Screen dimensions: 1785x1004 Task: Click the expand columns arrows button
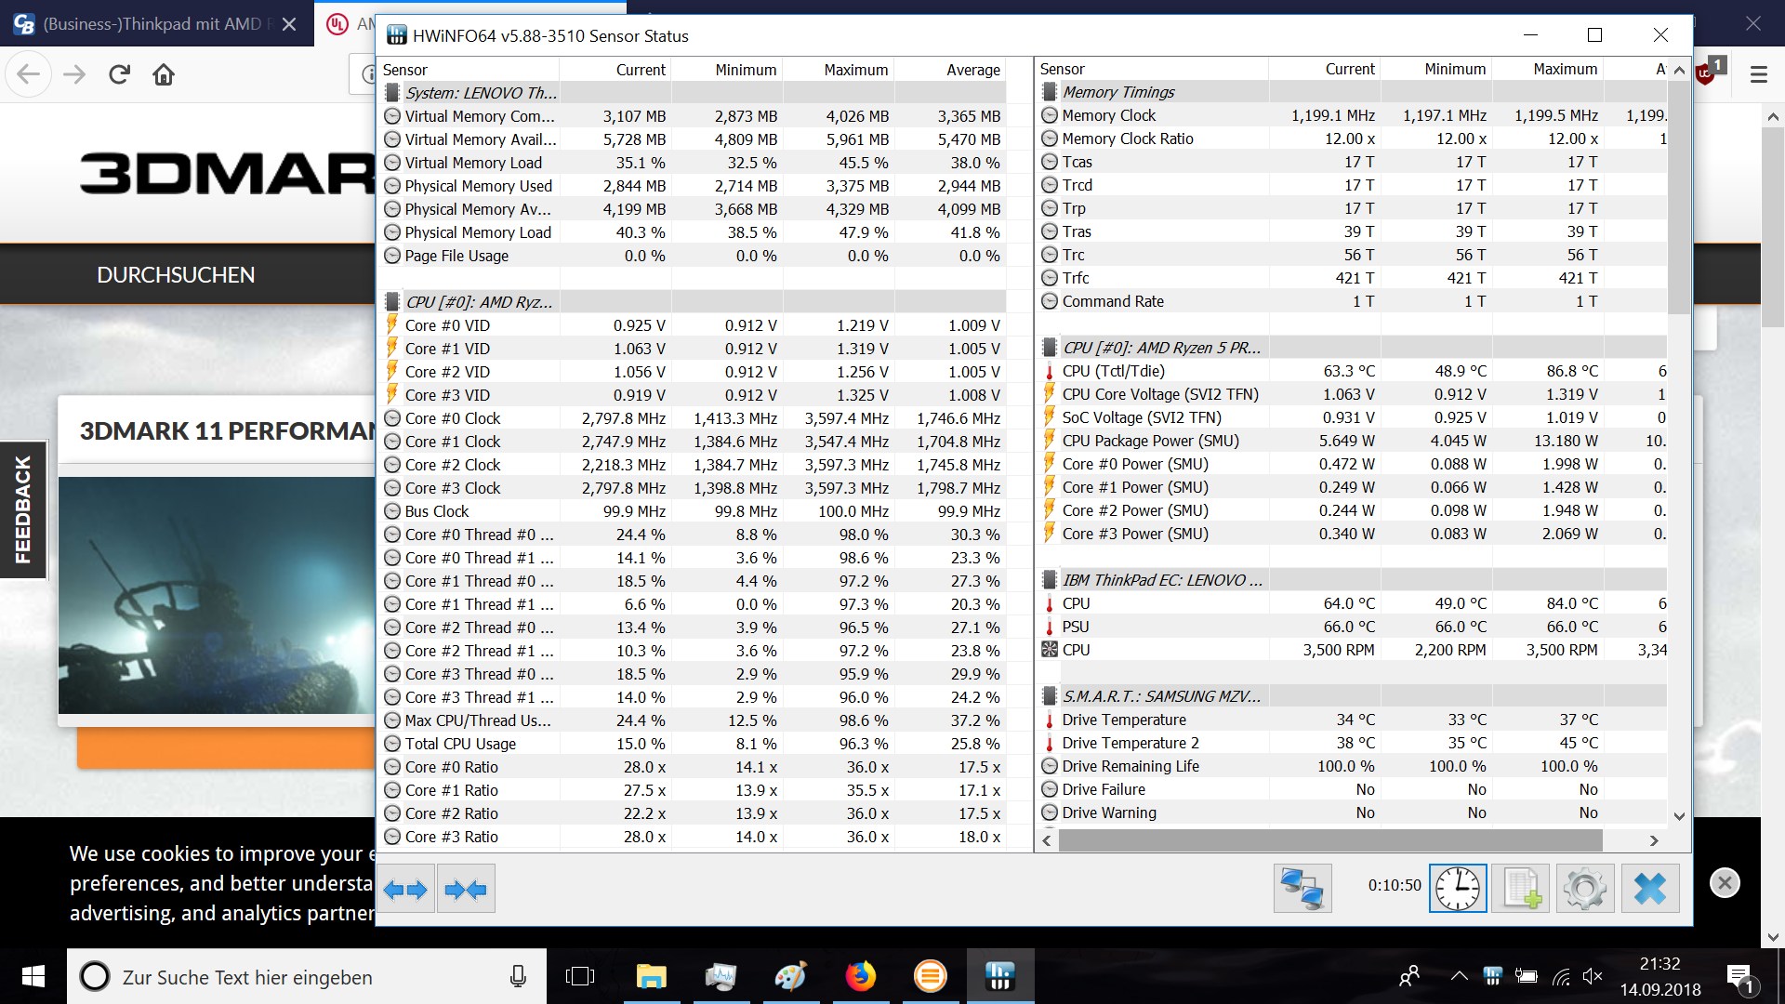pyautogui.click(x=405, y=890)
